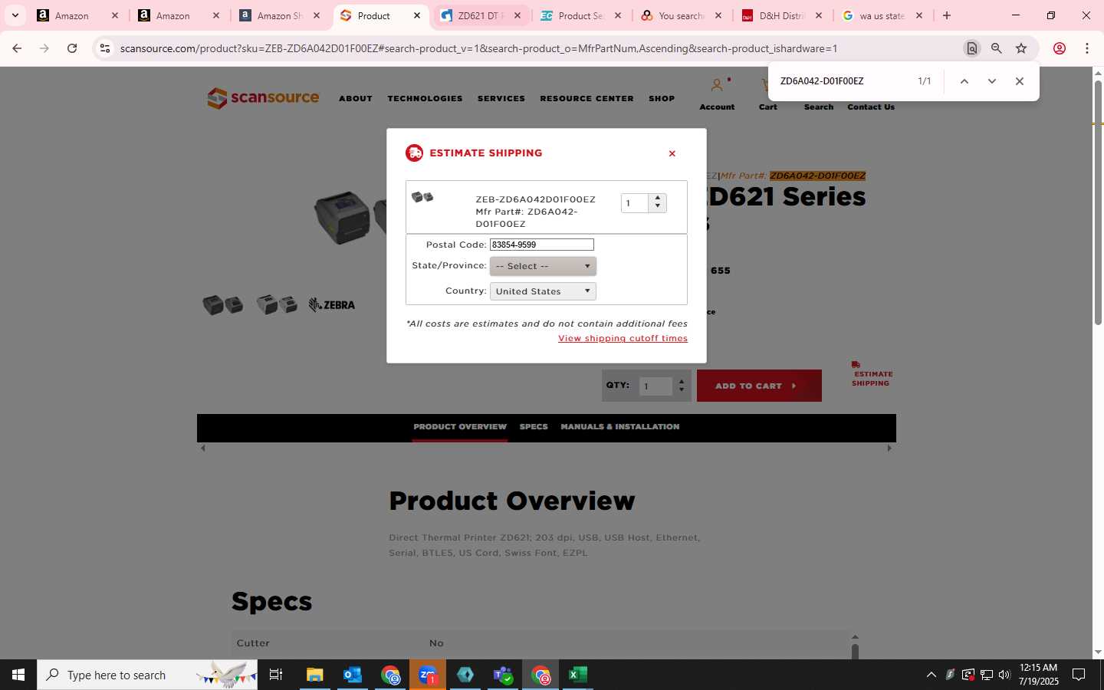Open tab search dropdown at top-left
This screenshot has height=690, width=1104.
pyautogui.click(x=15, y=15)
